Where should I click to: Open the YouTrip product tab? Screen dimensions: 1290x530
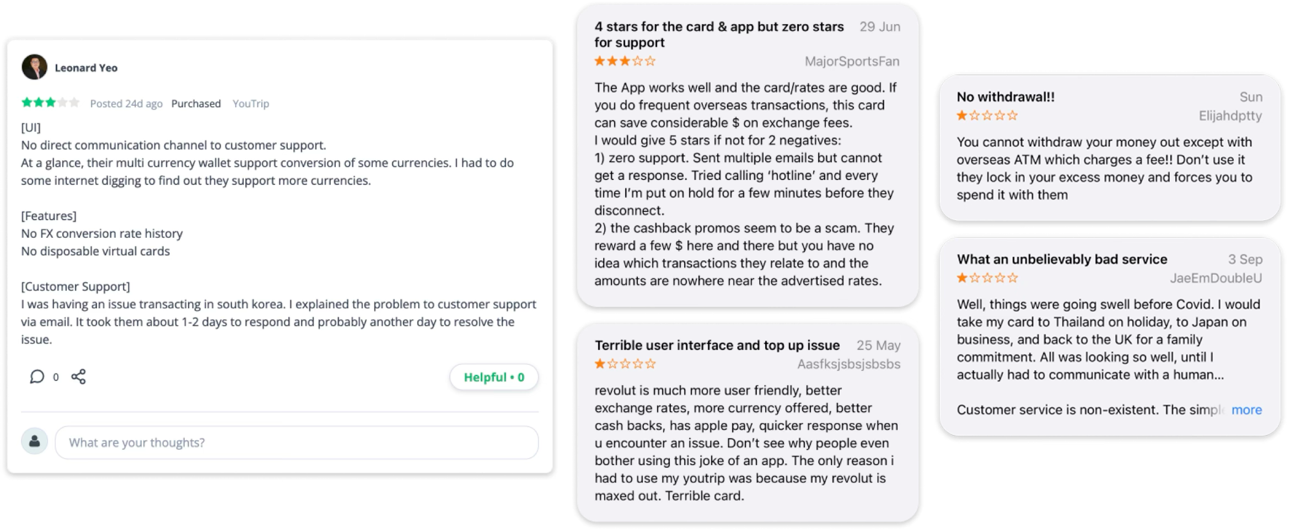pyautogui.click(x=251, y=103)
